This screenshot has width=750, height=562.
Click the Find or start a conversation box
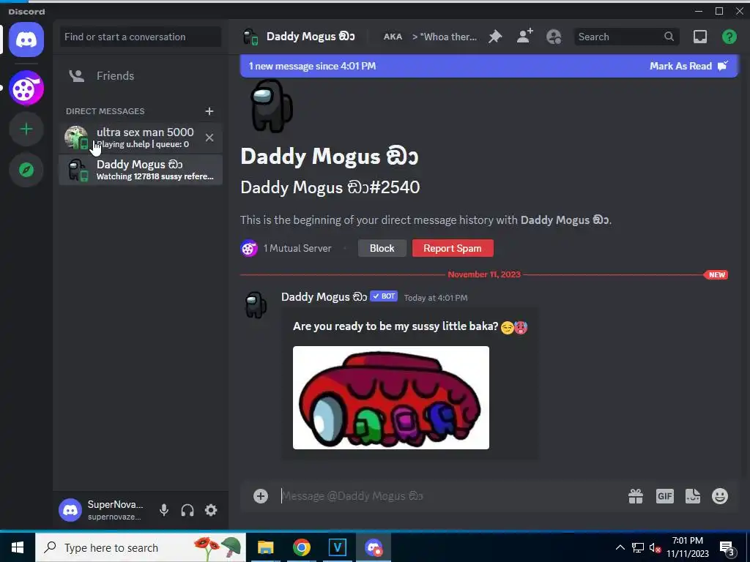(x=140, y=37)
